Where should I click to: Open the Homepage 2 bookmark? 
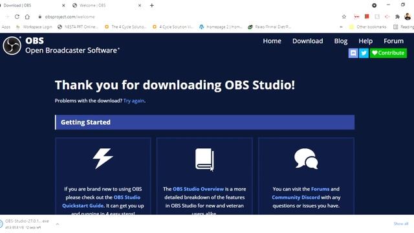(221, 27)
